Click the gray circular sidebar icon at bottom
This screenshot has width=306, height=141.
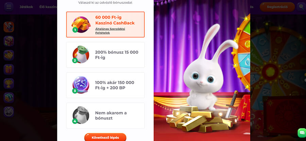[9, 112]
